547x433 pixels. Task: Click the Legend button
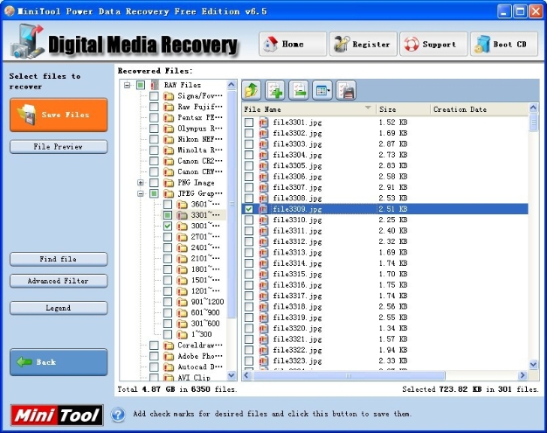tap(59, 308)
